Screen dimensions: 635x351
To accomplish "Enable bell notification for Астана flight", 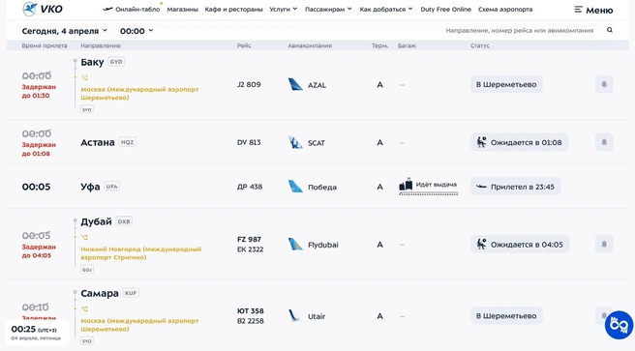I will click(604, 142).
